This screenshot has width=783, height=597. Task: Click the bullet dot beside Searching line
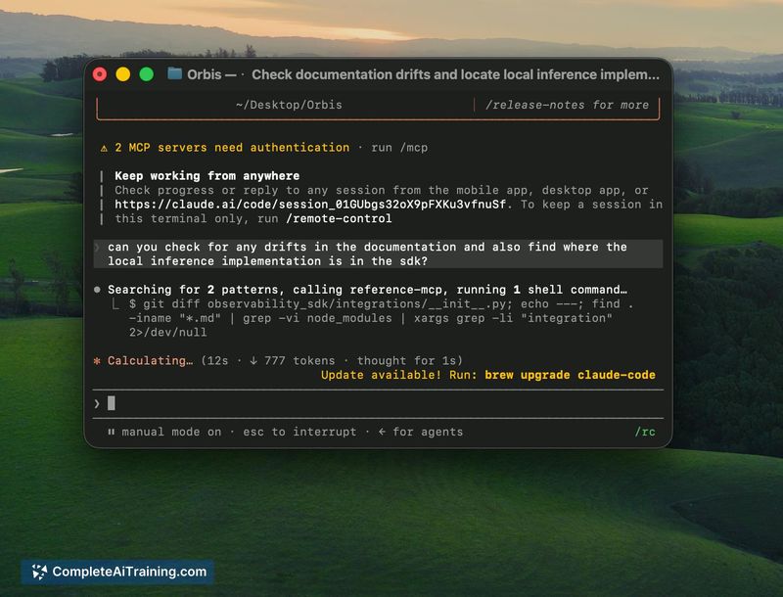point(97,290)
